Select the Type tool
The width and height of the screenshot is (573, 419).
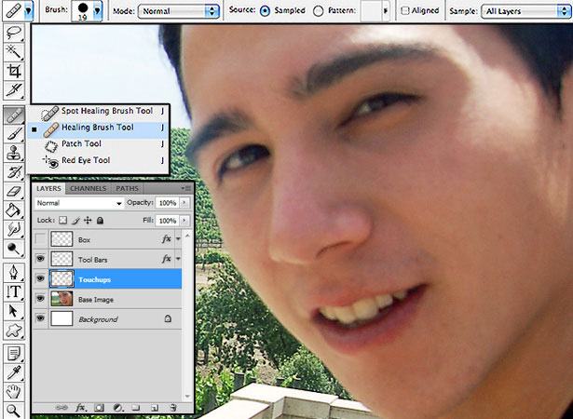tap(14, 291)
